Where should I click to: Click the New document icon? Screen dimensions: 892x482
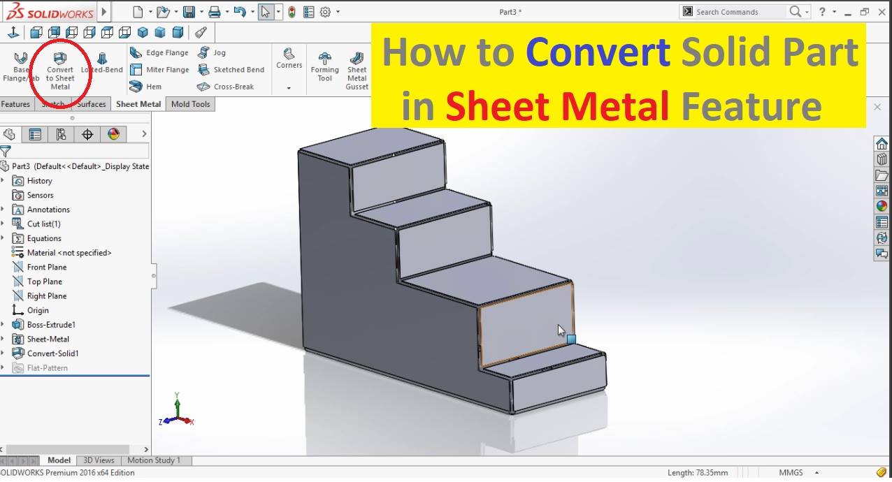[138, 12]
